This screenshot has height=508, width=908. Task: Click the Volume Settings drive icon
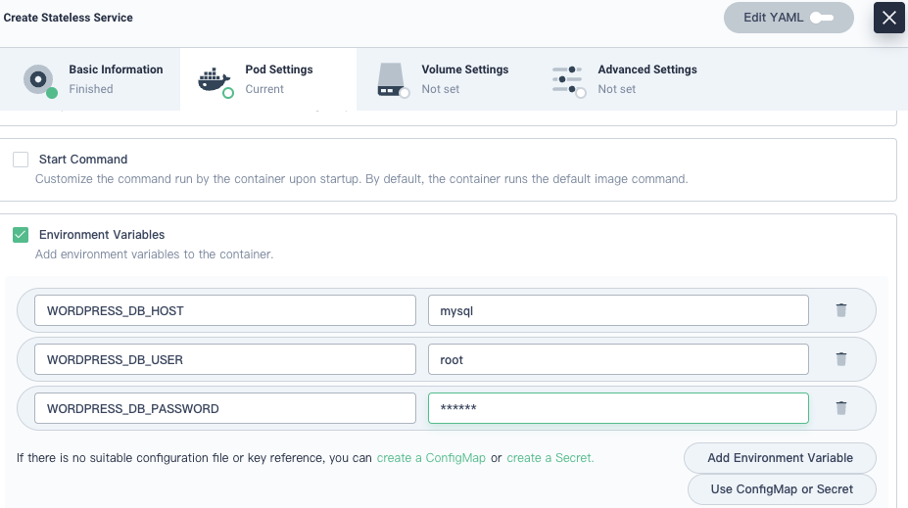[392, 79]
